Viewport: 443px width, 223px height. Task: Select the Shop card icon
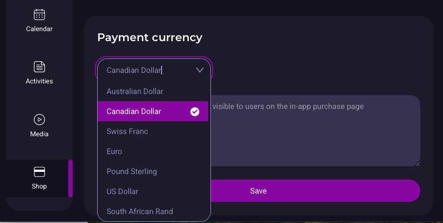tap(39, 172)
